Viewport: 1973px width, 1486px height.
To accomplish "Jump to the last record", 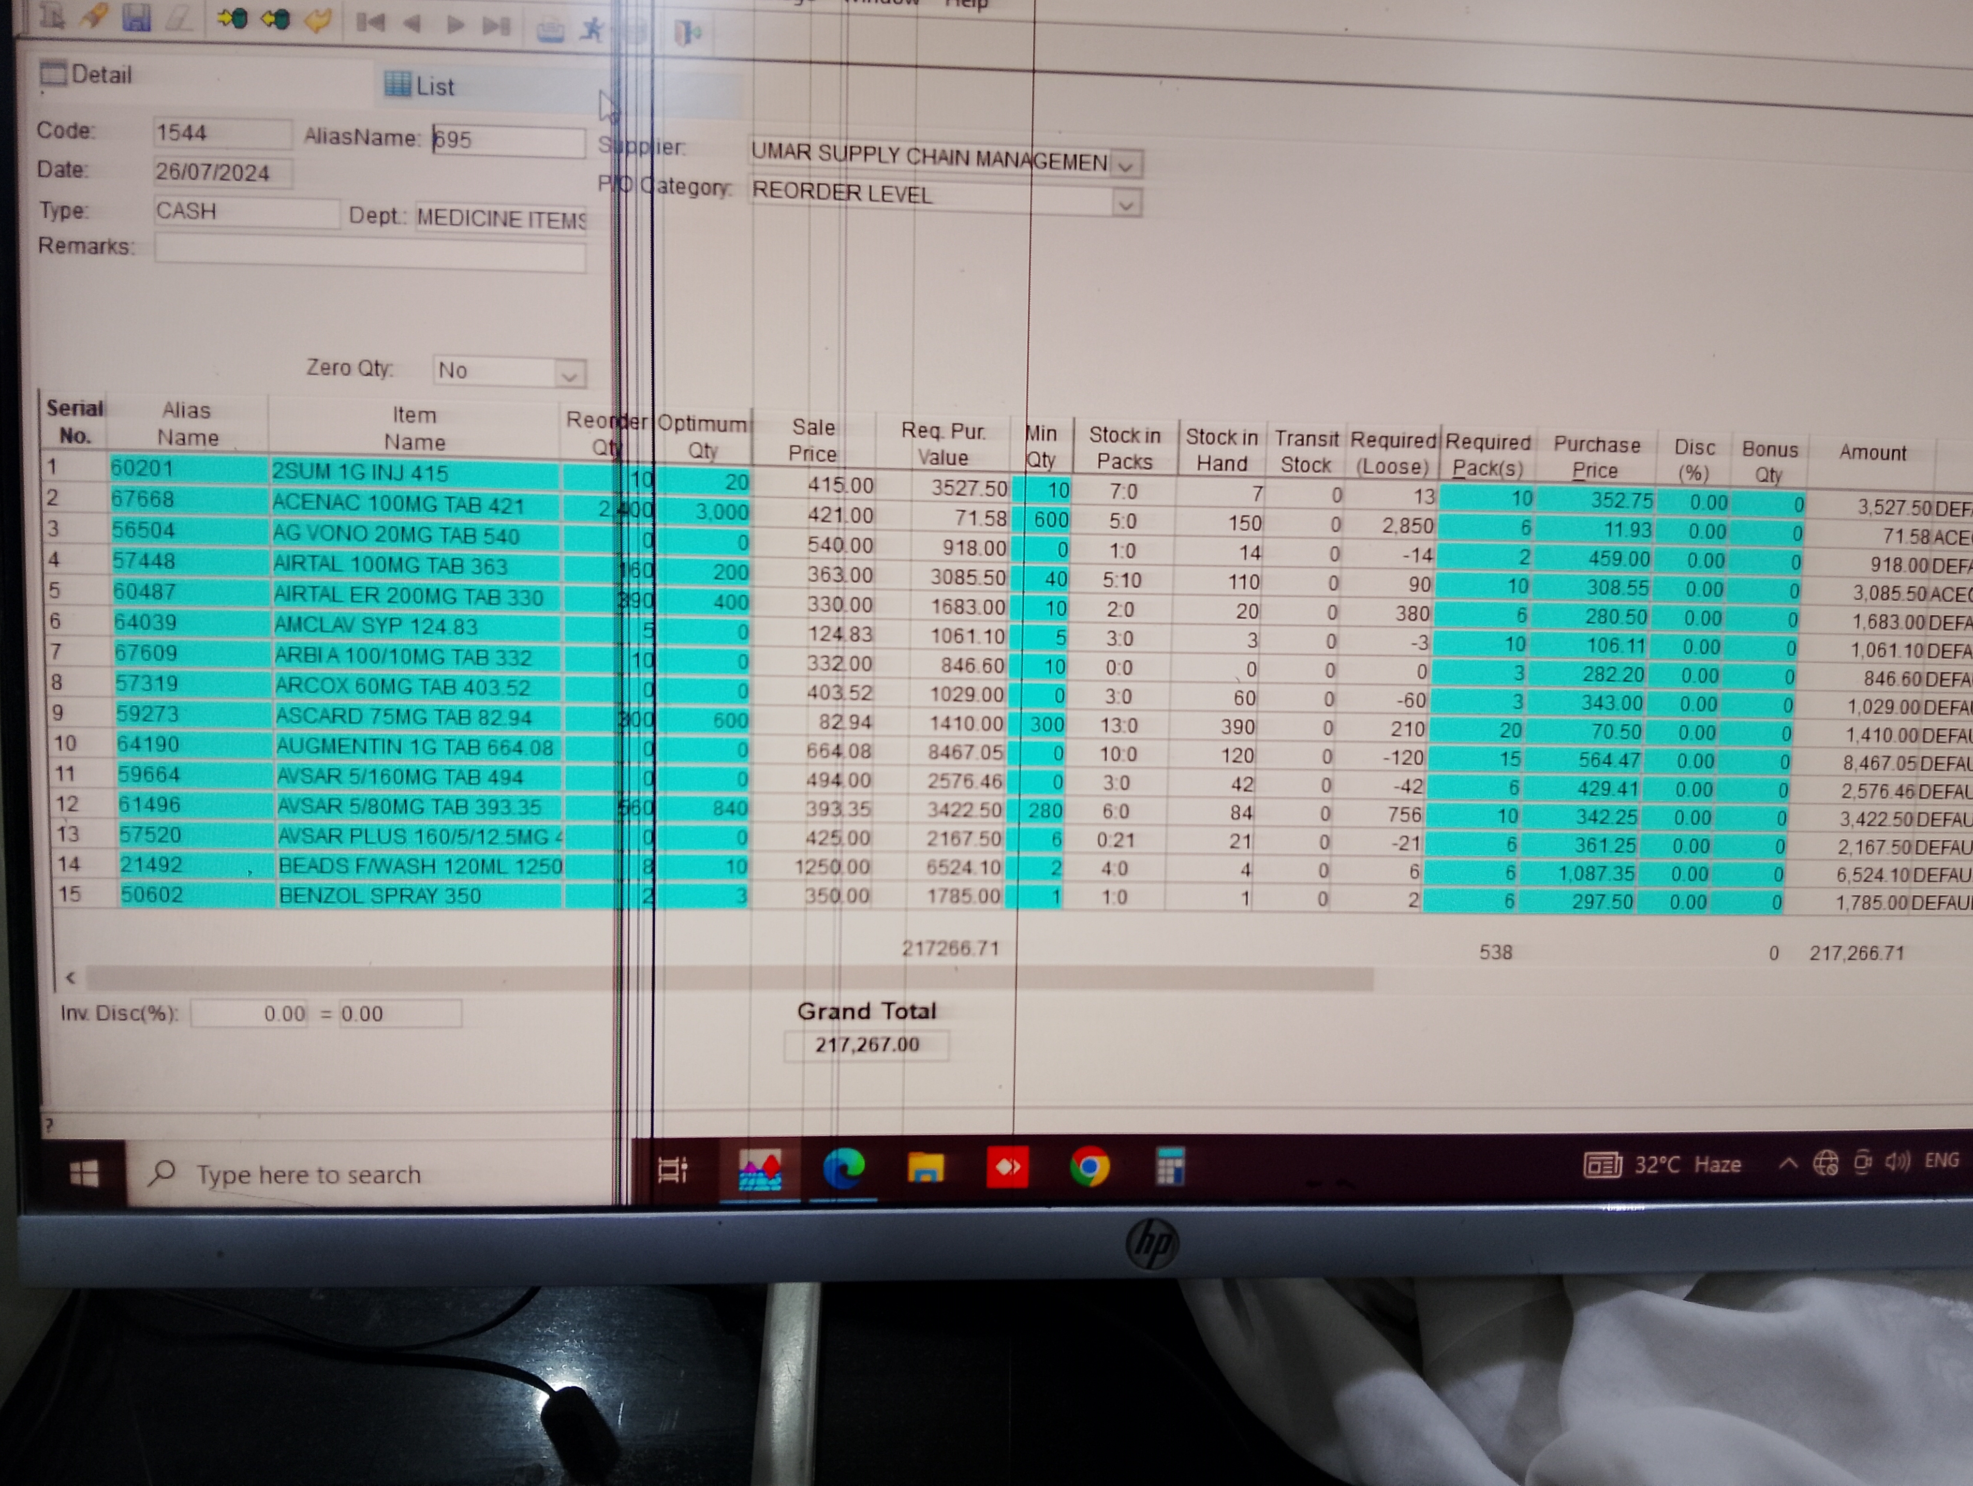I will click(496, 25).
